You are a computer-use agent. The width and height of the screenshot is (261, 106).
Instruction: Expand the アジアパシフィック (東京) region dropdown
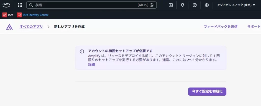[x=236, y=5]
